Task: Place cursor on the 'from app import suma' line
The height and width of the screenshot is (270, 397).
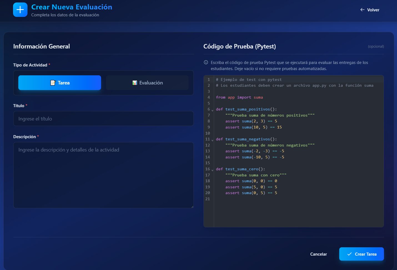Action: click(239, 97)
